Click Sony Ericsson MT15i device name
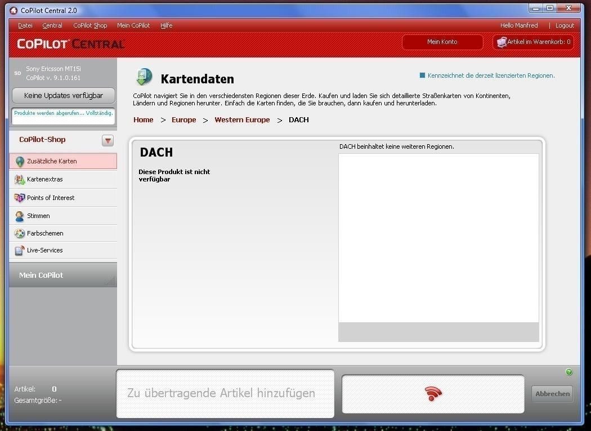591x431 pixels. [53, 69]
